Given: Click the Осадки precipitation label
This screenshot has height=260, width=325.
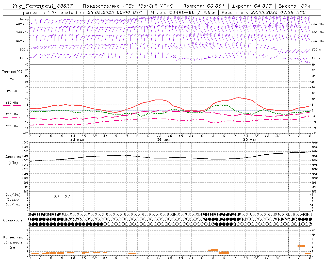Looking at the screenshot, I should pyautogui.click(x=13, y=200).
